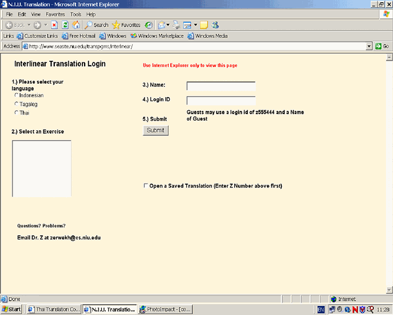Image resolution: width=393 pixels, height=315 pixels.
Task: Click the Print icon in toolbar
Action: coord(177,25)
